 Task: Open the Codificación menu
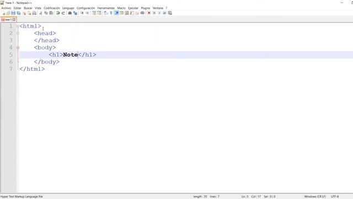click(52, 8)
